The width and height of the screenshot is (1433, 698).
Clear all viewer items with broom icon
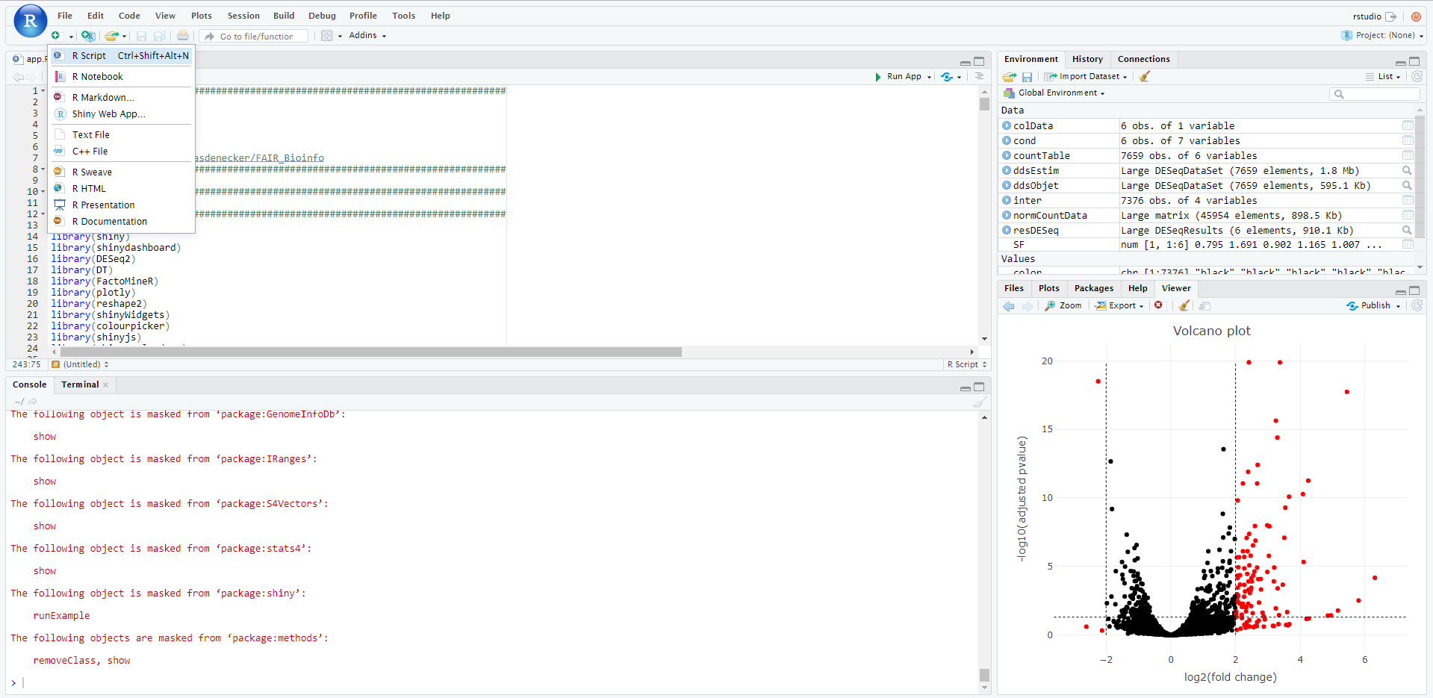1184,305
